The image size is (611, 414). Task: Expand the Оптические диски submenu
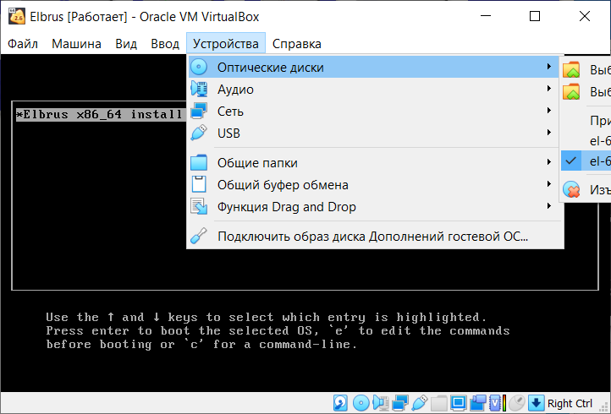(x=375, y=68)
